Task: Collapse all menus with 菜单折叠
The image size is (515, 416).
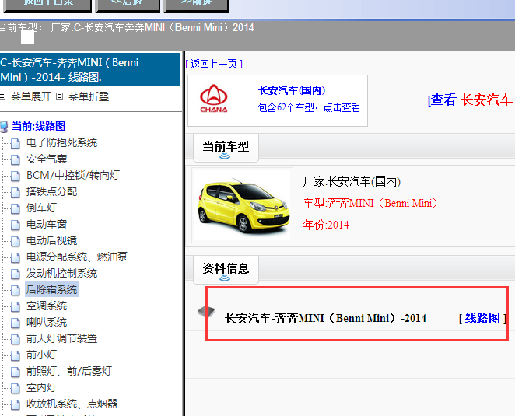Action: click(x=89, y=96)
